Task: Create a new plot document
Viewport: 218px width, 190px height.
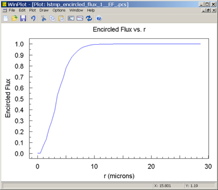Action: (6, 18)
